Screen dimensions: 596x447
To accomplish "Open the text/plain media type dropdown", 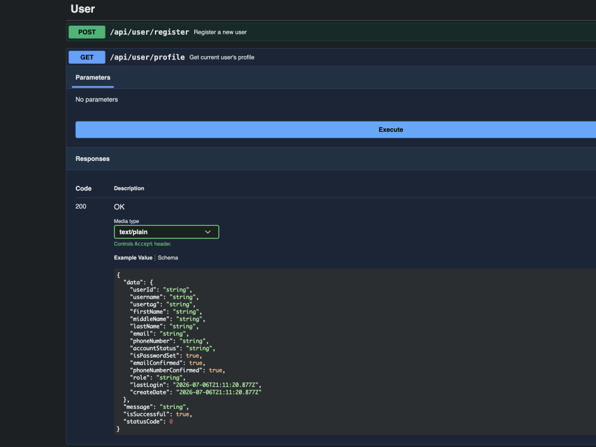I will [x=166, y=232].
